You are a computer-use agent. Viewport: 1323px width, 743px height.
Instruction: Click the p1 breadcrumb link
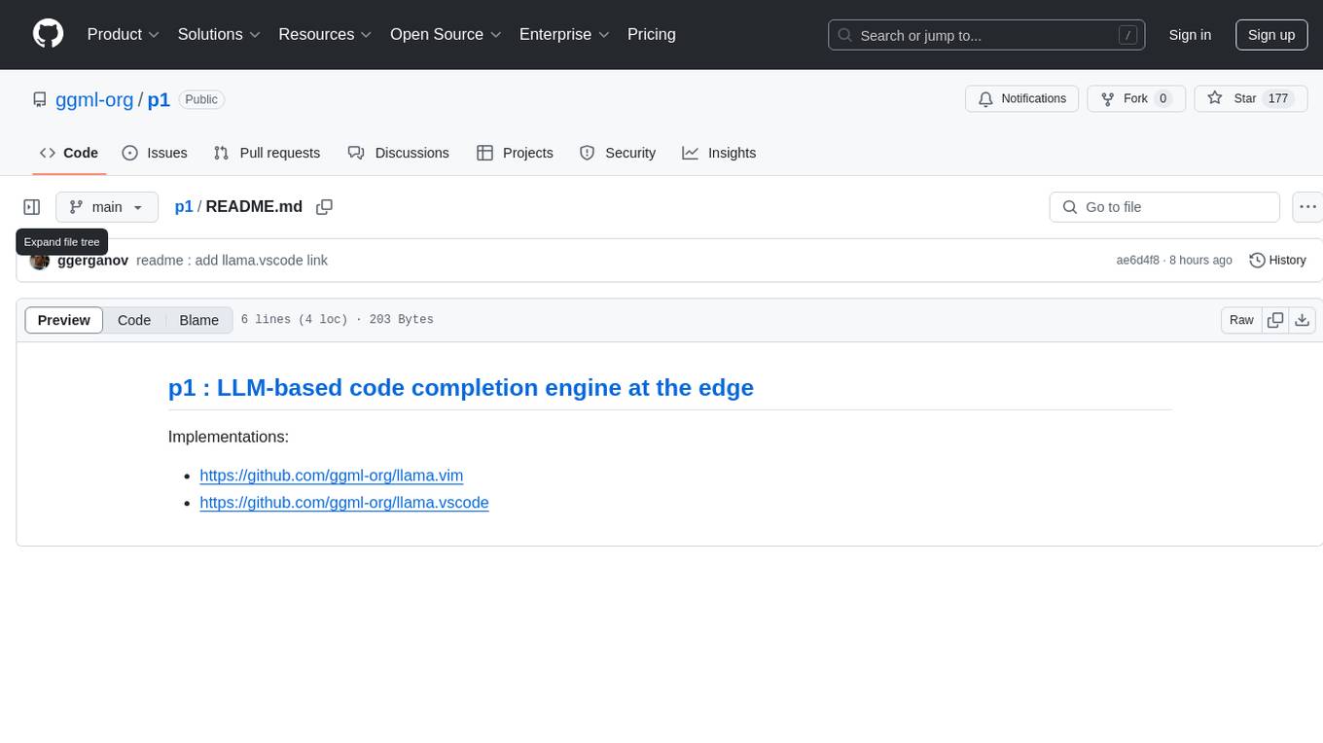coord(184,207)
